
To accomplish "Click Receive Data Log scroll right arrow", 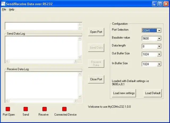I will coord(75,101).
